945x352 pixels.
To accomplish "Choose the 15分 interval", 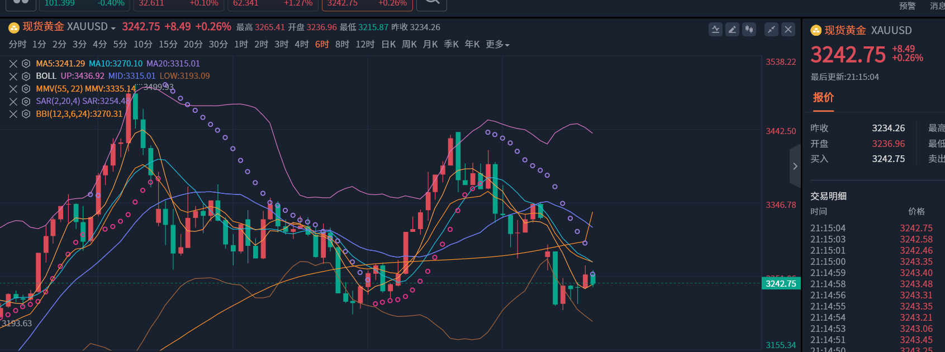I will pyautogui.click(x=168, y=45).
